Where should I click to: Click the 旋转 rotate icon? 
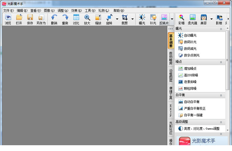(109, 19)
